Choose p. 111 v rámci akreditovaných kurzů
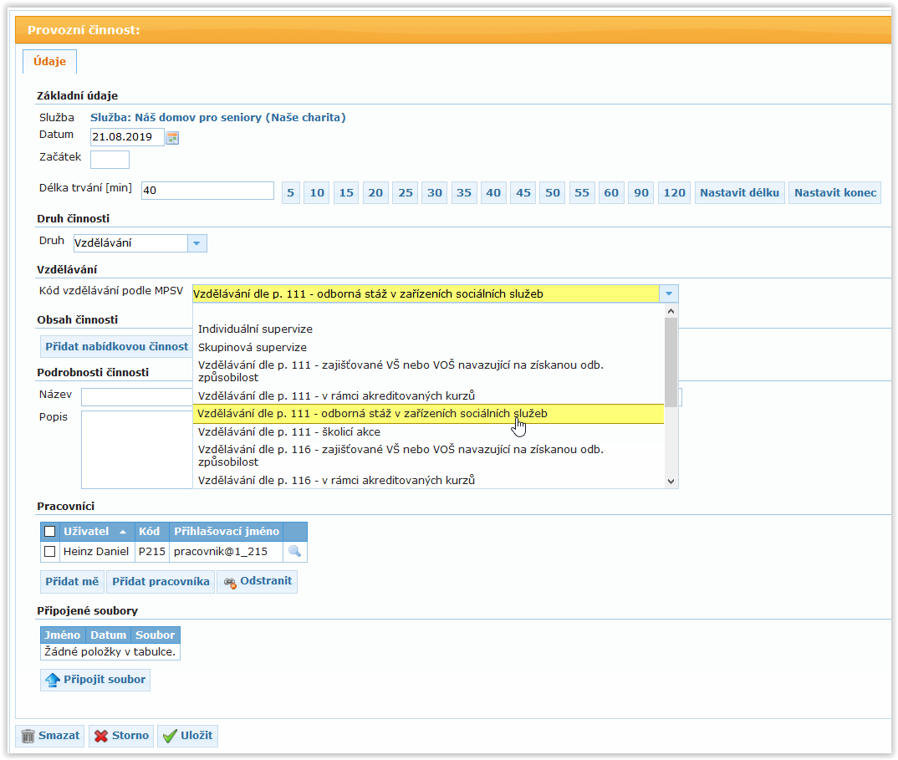Screen dimensions: 898x760 [x=428, y=395]
